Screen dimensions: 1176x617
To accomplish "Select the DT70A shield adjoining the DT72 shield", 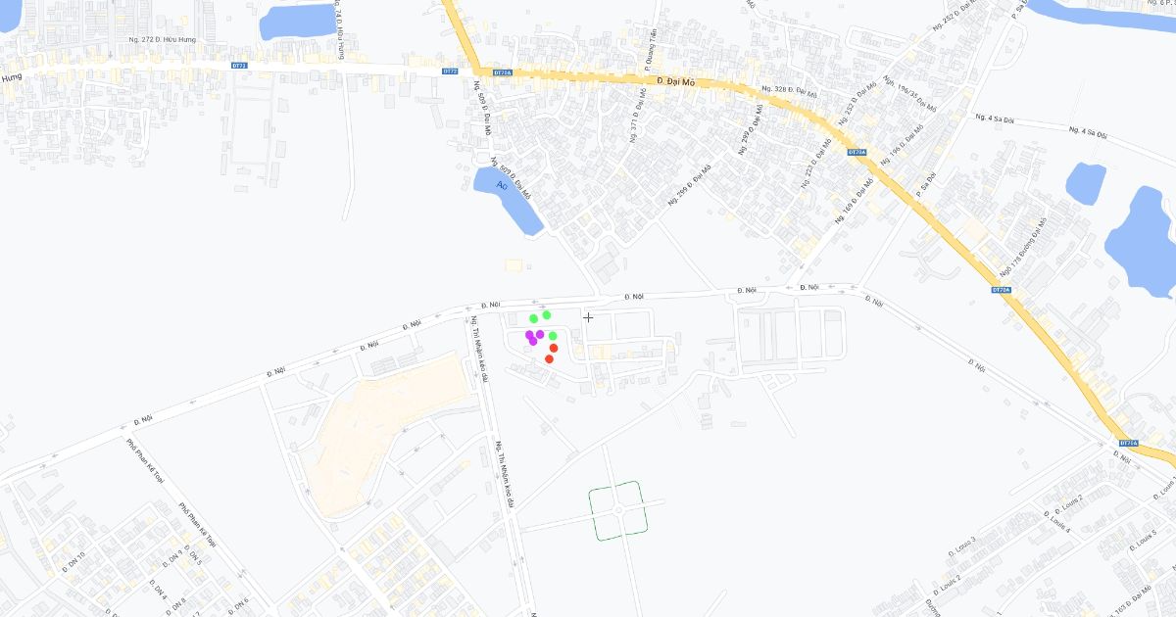I will [503, 71].
